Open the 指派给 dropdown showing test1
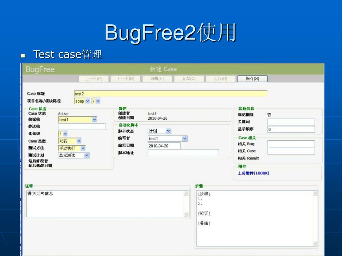Image resolution: width=342 pixels, height=256 pixels. click(x=77, y=120)
